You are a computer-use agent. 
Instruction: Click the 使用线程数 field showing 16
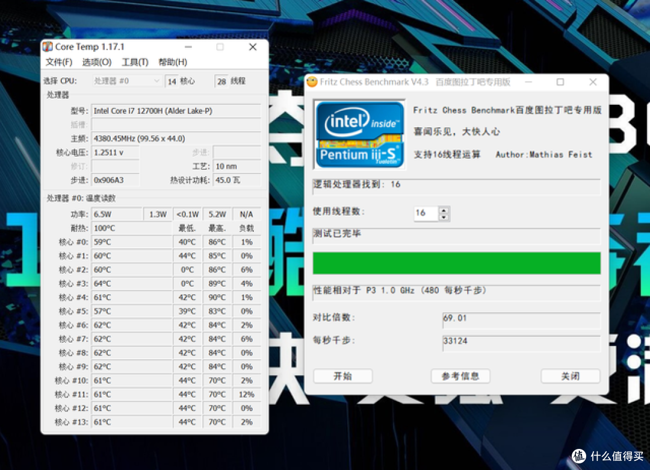pos(426,213)
